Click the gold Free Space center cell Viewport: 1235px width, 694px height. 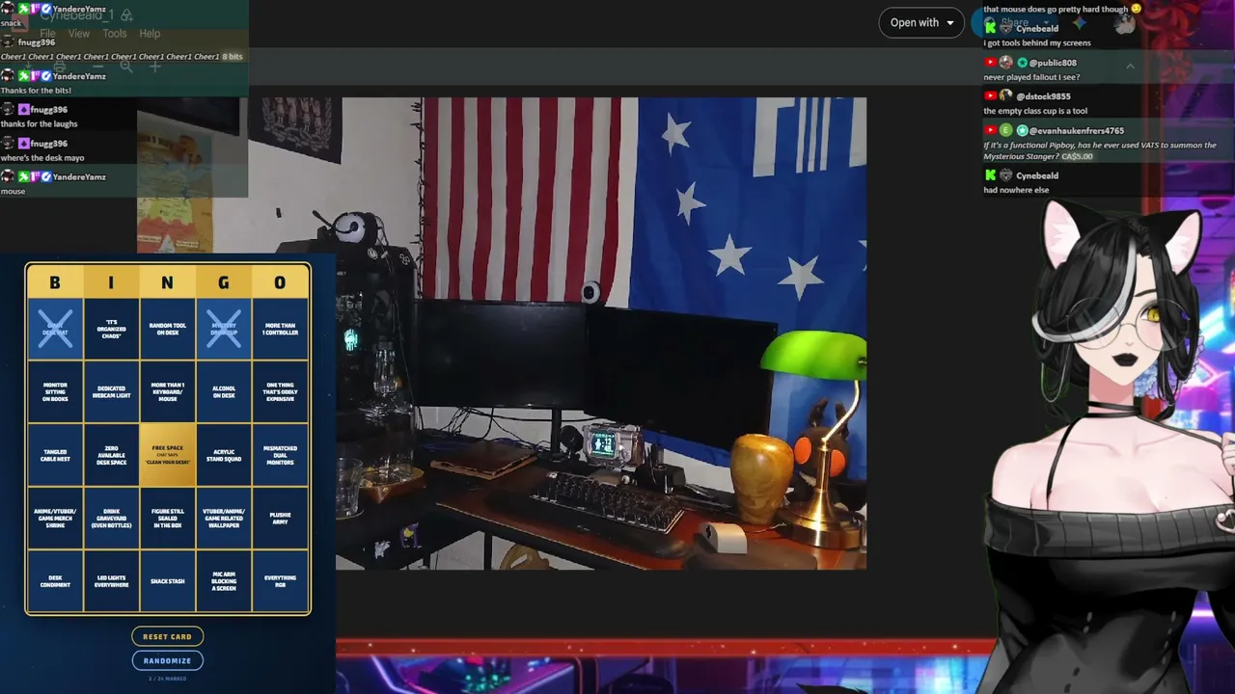point(167,454)
